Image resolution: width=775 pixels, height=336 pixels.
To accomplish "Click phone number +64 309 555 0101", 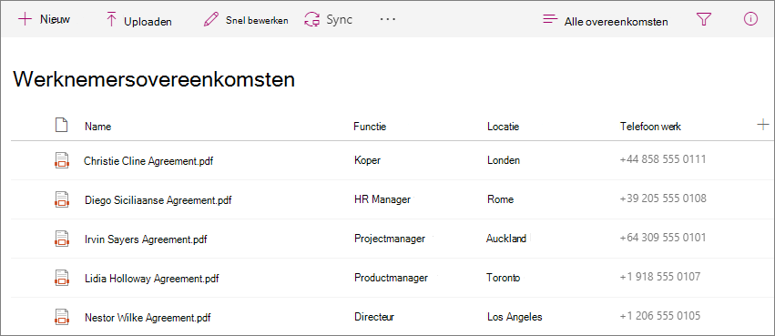I will tap(663, 237).
